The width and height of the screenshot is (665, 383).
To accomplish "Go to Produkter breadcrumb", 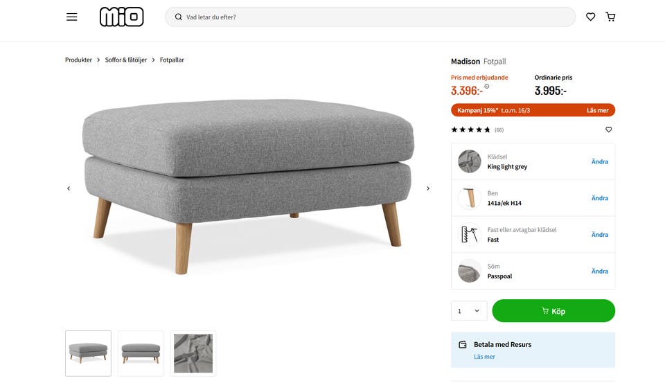I will (78, 60).
